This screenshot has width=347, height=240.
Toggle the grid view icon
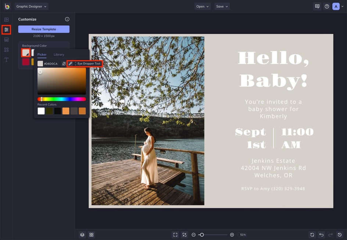(x=92, y=235)
